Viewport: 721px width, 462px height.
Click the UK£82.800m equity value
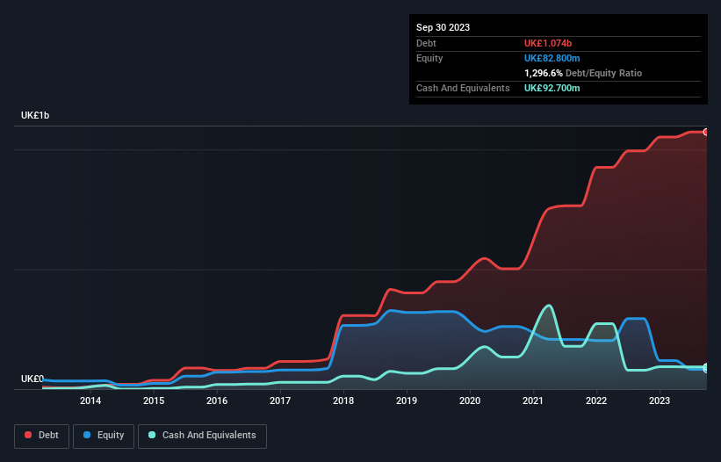click(552, 58)
